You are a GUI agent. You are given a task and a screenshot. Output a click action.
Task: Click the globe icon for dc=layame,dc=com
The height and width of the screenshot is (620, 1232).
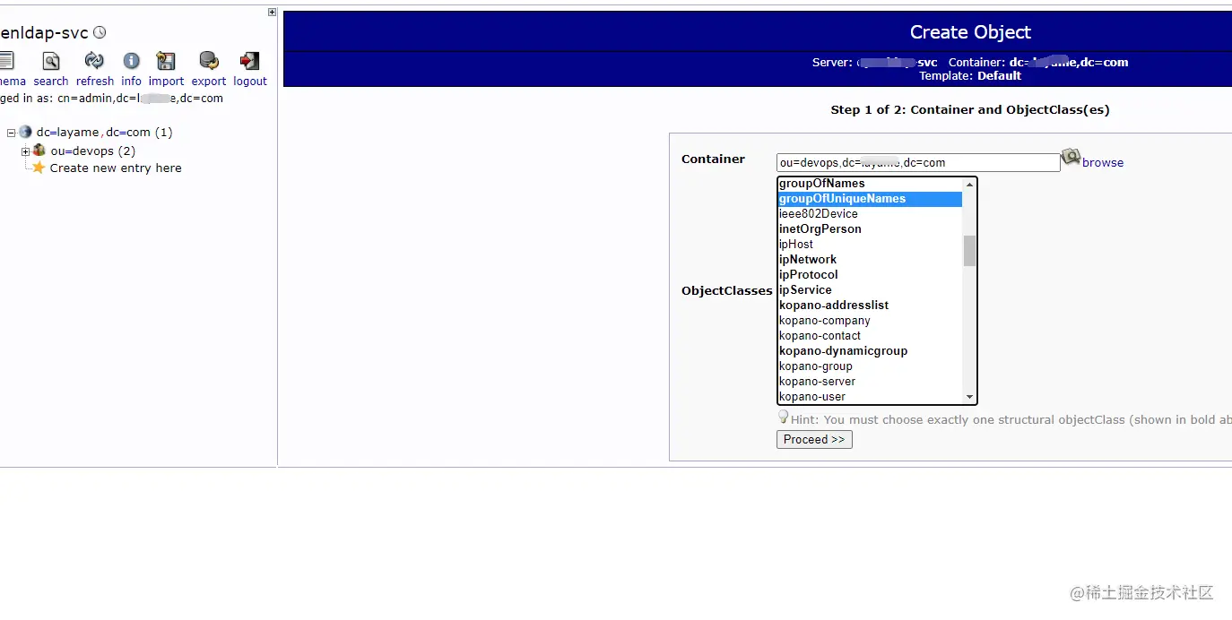(x=25, y=132)
